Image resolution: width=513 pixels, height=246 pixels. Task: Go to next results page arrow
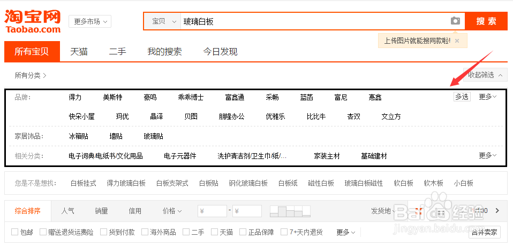[497, 210]
